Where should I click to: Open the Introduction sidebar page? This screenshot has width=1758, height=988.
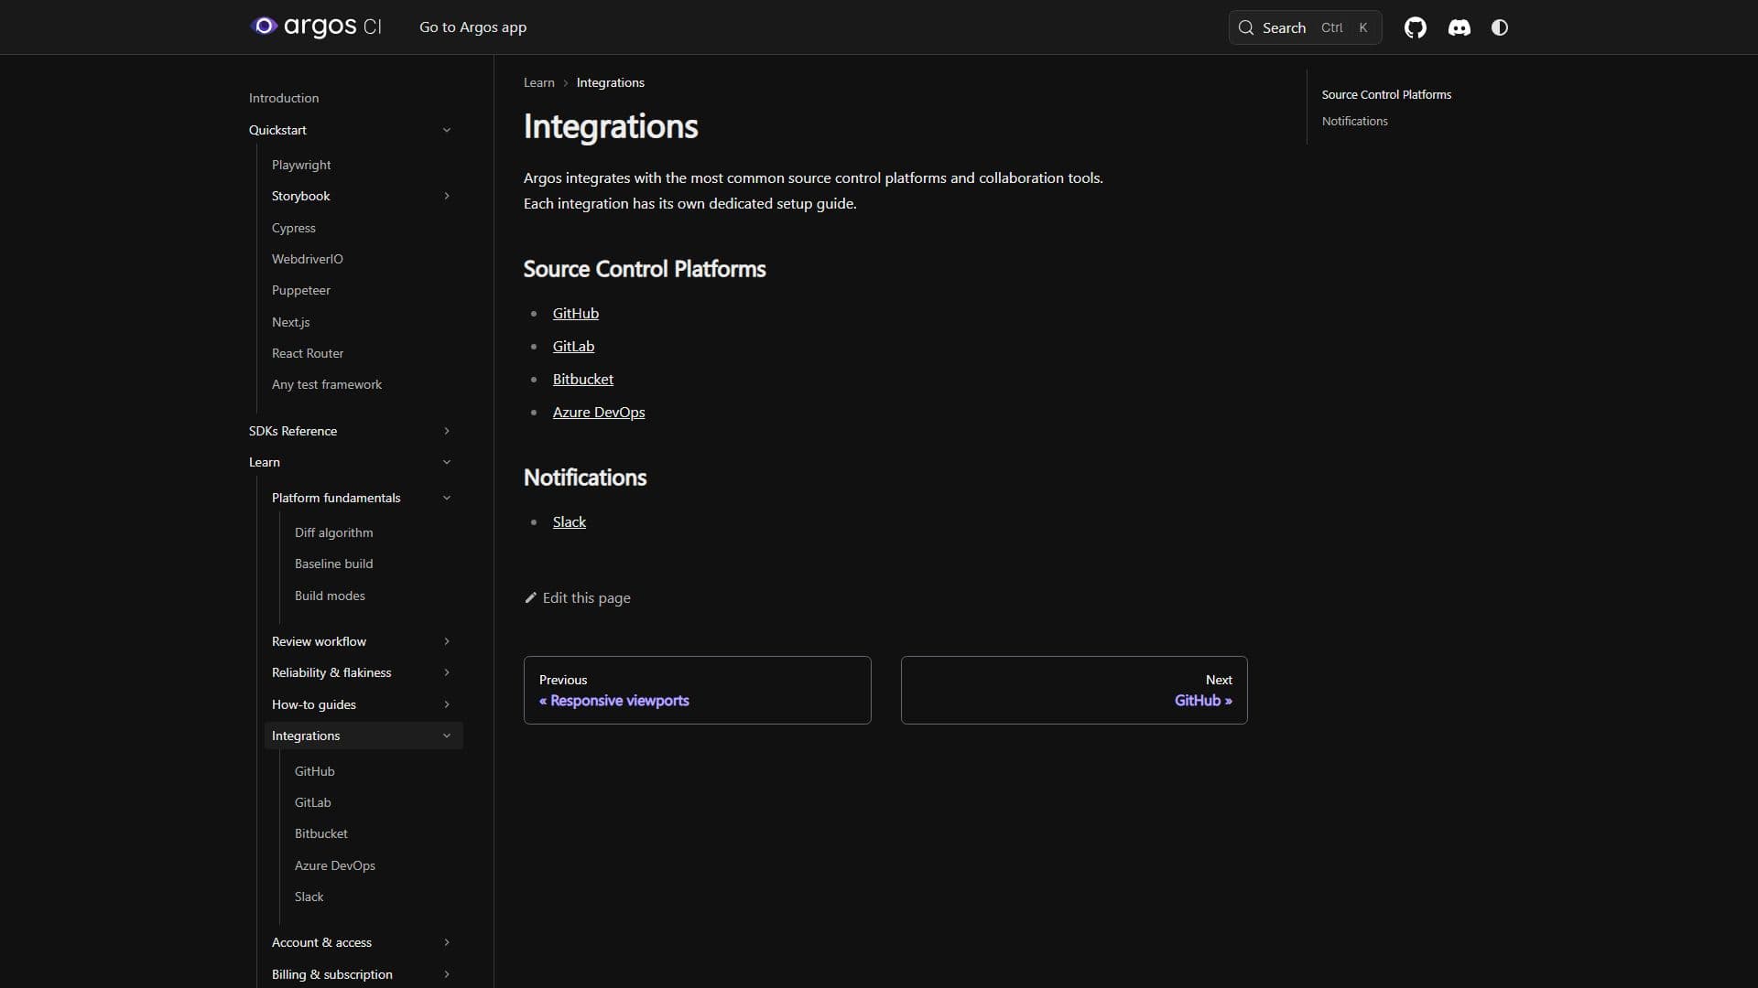284,98
